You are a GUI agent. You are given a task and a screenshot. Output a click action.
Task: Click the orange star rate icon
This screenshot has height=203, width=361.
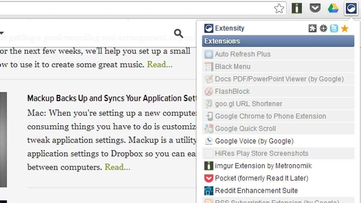coord(345,29)
